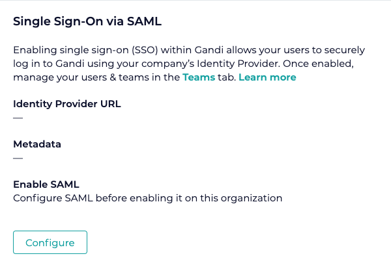This screenshot has width=391, height=267.
Task: Follow the Learn more link
Action: 267,77
